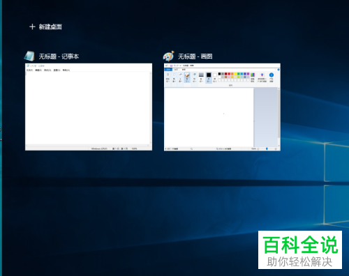This screenshot has height=276, width=349.
Task: Click the vertical scrollbar in Notepad preview
Action: 151,108
